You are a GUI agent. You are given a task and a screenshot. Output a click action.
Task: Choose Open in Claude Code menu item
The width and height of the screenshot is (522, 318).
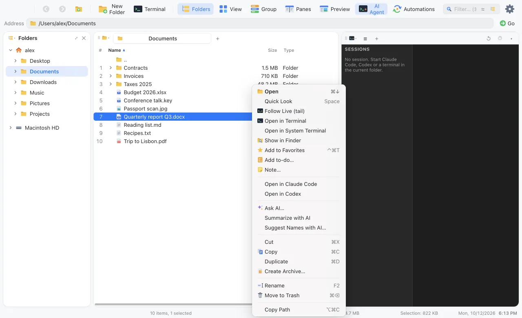pos(299,184)
